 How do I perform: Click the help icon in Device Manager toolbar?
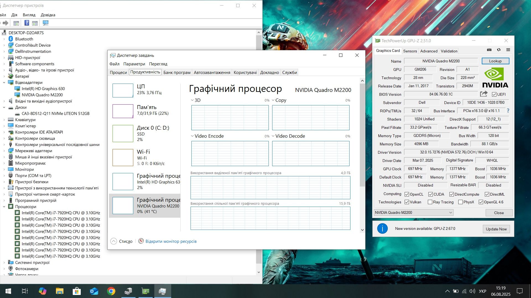pyautogui.click(x=27, y=23)
